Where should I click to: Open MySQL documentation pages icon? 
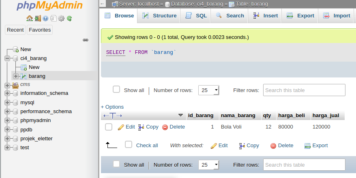(x=54, y=18)
